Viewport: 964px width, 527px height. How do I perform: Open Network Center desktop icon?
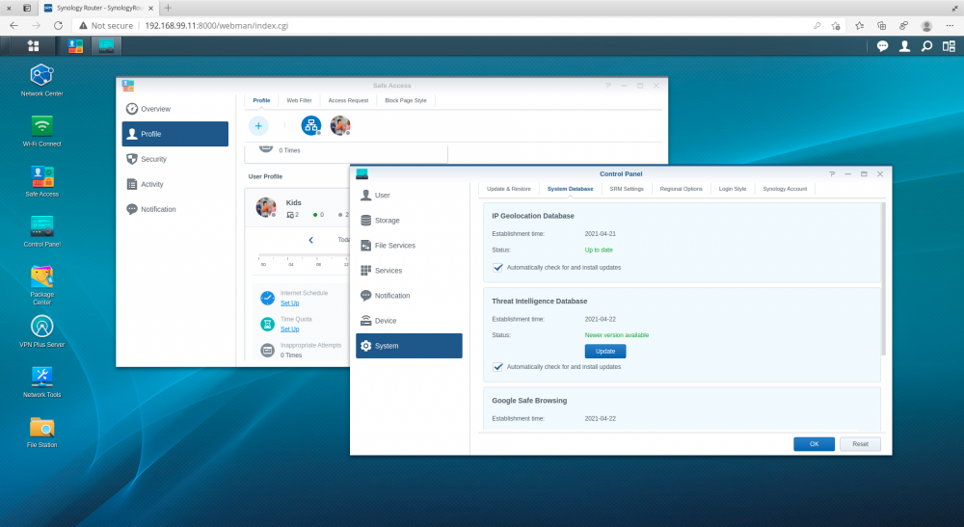41,80
